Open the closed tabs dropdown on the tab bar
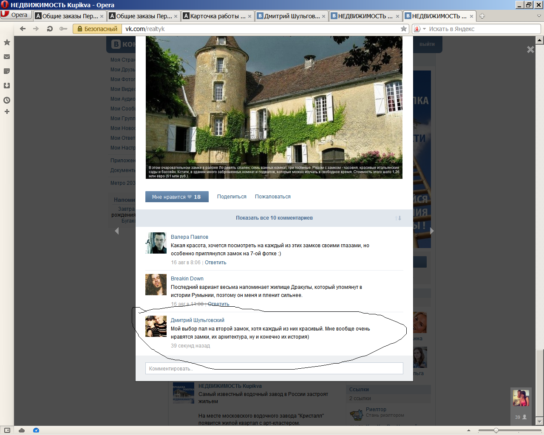This screenshot has height=435, width=544. tap(539, 16)
